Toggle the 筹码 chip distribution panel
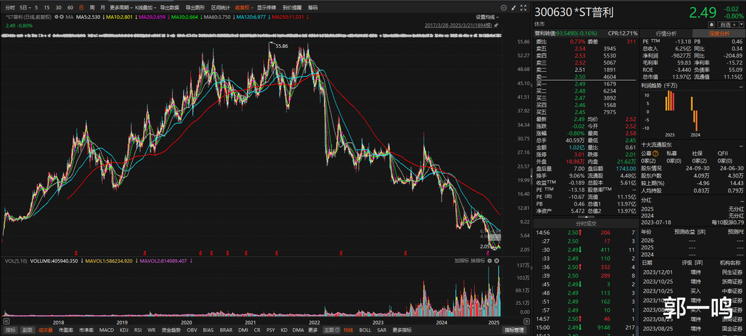Screen dimensions: 746x336 313,7
